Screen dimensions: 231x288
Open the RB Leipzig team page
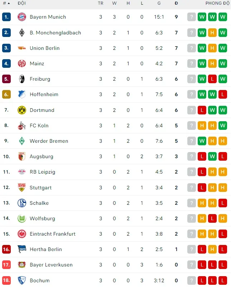pyautogui.click(x=42, y=172)
